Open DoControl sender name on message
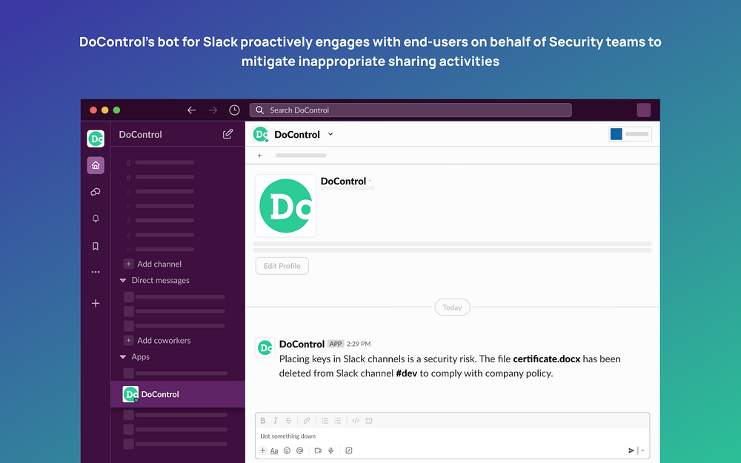Screen dimensions: 741x463 (302, 344)
